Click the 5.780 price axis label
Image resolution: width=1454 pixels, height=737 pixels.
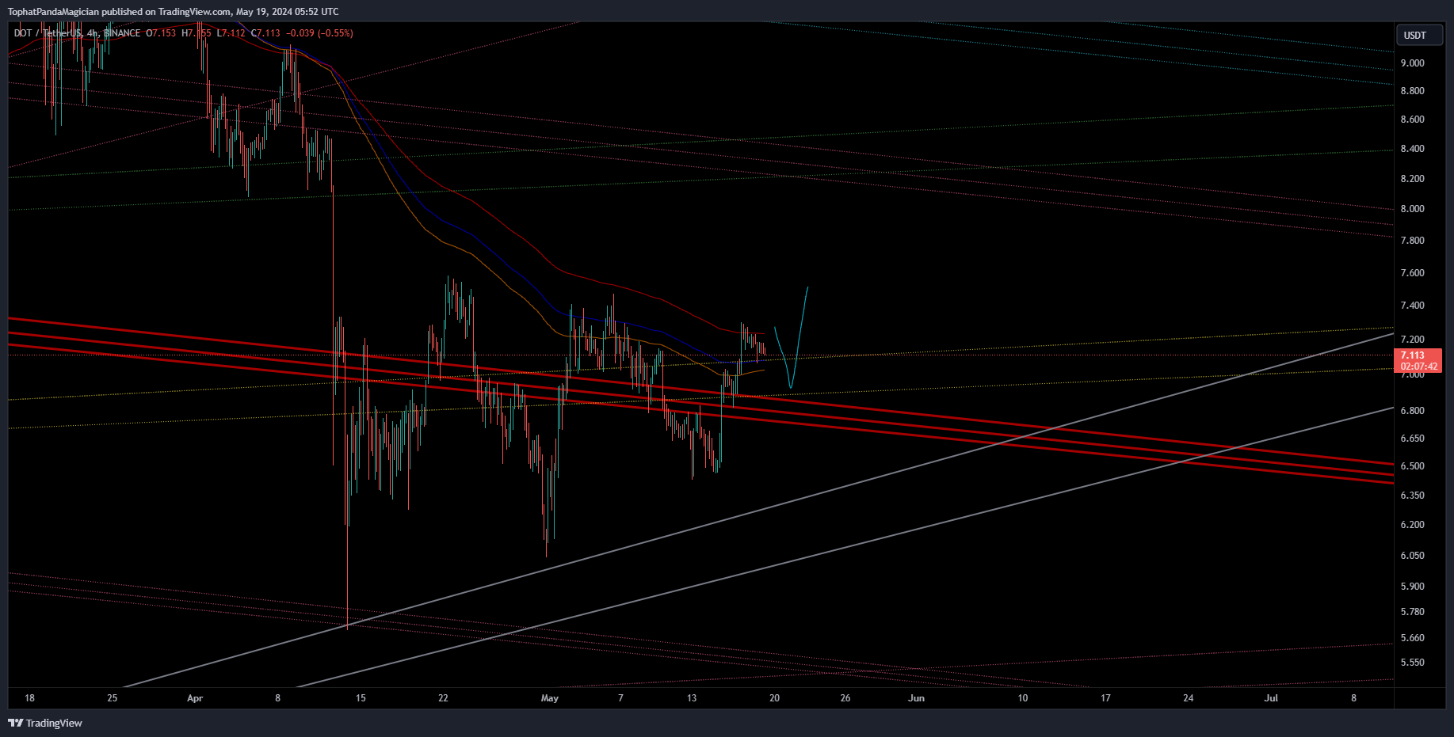tap(1412, 612)
